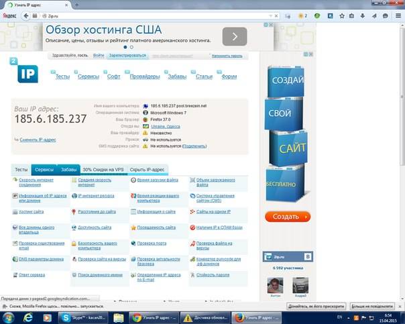Screen dimensions: 405x324
Task: Switch to Skype window in the taskbar
Action: tap(83, 318)
